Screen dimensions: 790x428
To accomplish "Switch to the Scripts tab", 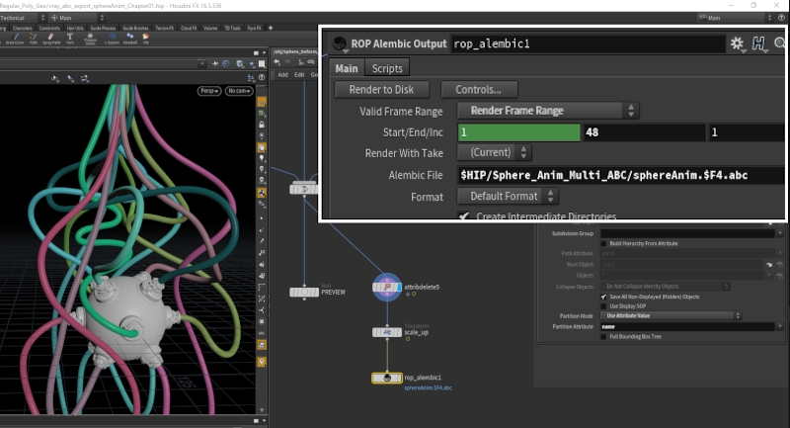I will (x=386, y=68).
